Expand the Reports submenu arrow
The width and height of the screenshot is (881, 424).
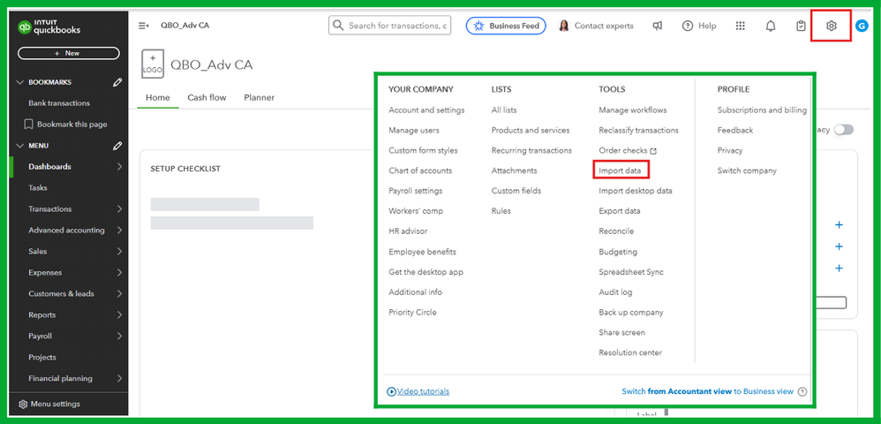[120, 314]
